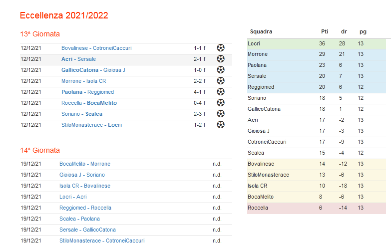Click the 1-1 f score for Bovalinese - CotroneiCaccuri
Viewport: 391px width, 249px height.
click(x=199, y=48)
